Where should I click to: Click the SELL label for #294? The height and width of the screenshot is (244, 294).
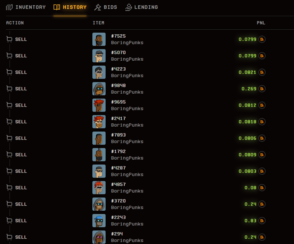21,237
